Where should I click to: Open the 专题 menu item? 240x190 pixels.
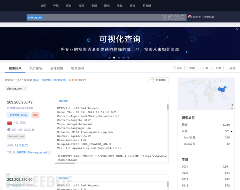pyautogui.click(x=94, y=6)
